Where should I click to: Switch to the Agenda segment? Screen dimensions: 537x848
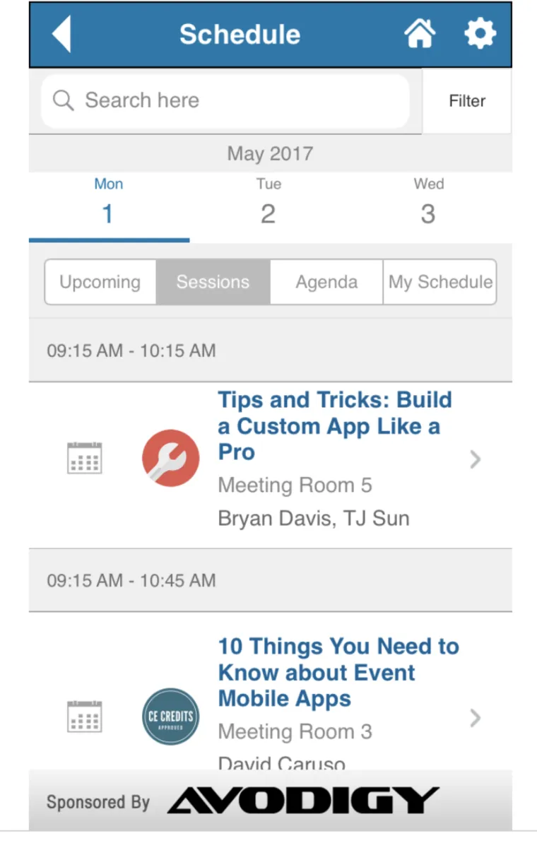pyautogui.click(x=326, y=282)
